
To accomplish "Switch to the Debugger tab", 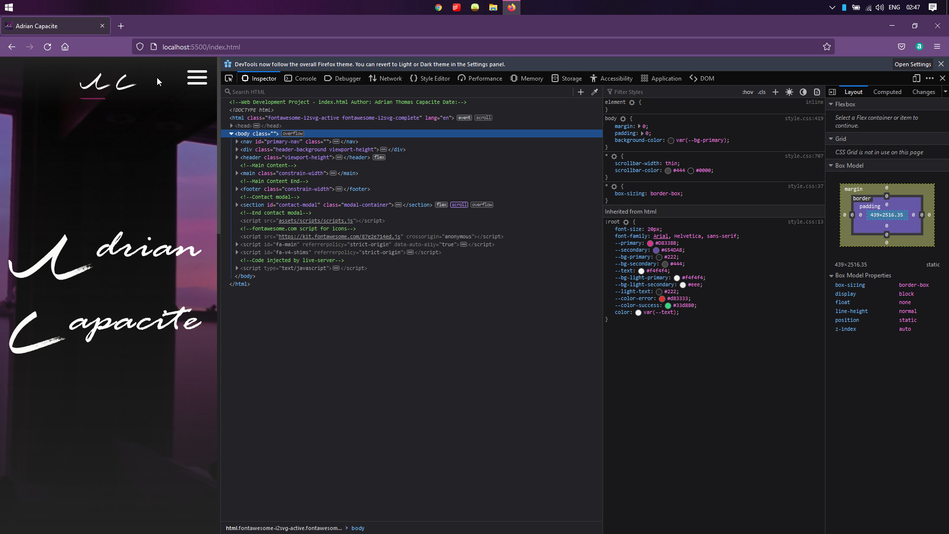I will point(343,79).
